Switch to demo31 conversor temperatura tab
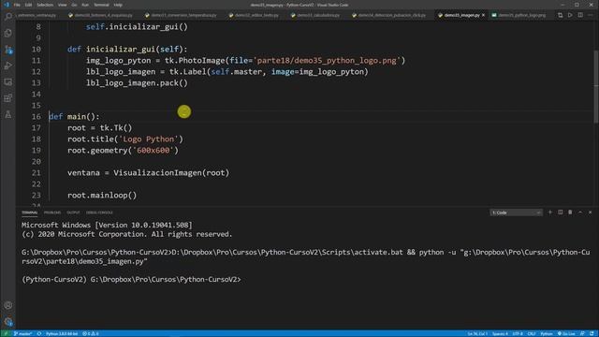The width and height of the screenshot is (599, 337). tap(183, 15)
